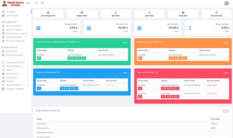
Task: Open Gider Ekle quick action card
Action: (149, 14)
